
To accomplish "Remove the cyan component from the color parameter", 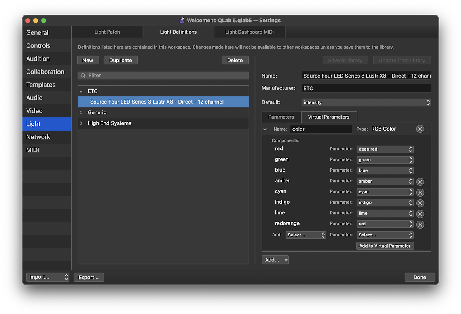I will (420, 192).
